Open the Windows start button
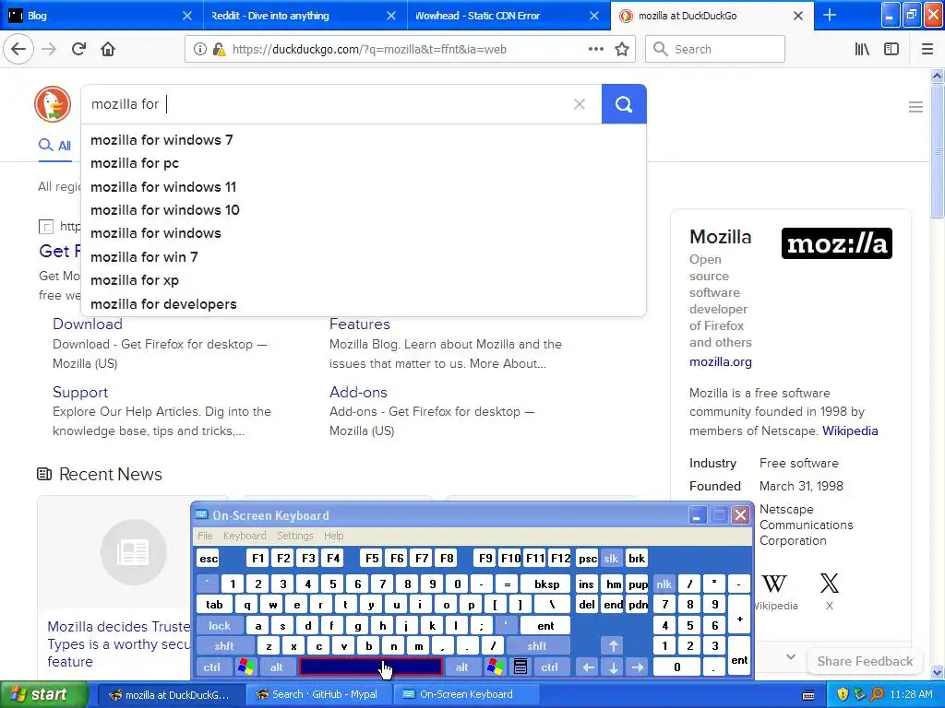 43,694
